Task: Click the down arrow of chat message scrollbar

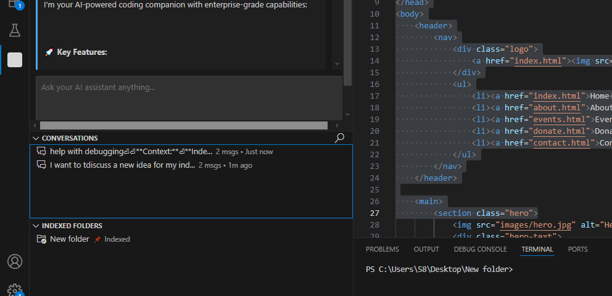Action: (x=337, y=64)
